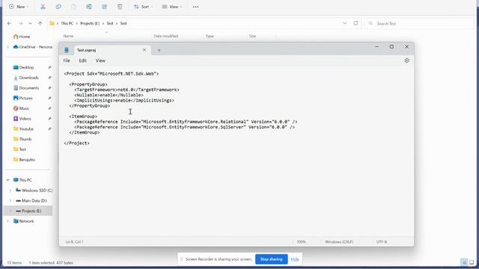The height and width of the screenshot is (269, 479).
Task: Unpin Downloads using its pin icon
Action: (49, 78)
